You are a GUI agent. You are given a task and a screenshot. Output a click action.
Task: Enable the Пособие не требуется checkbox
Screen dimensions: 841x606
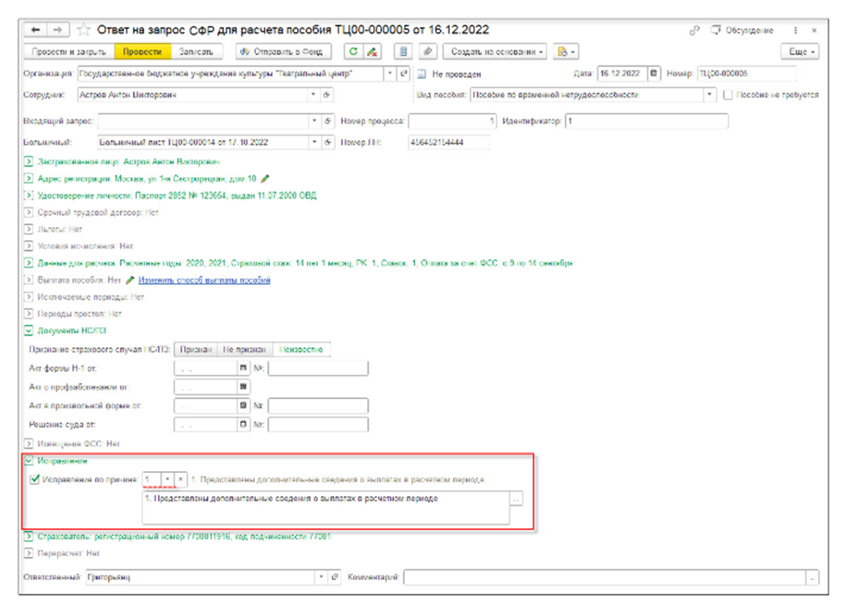tap(729, 95)
